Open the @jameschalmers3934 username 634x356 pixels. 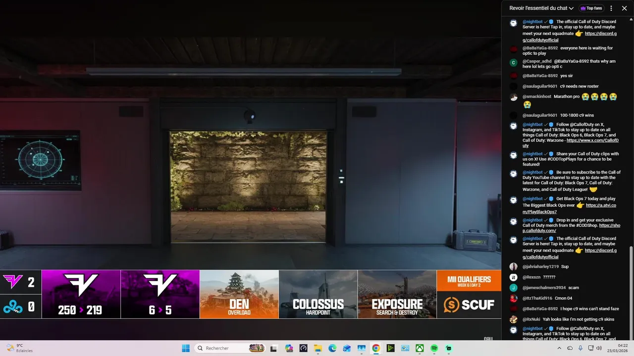(x=544, y=288)
